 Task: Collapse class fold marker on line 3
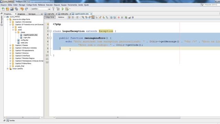coord(51,31)
